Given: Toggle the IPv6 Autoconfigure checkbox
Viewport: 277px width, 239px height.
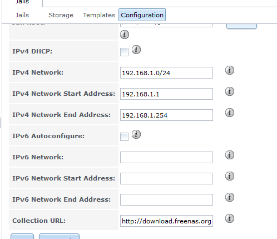Looking at the screenshot, I should pos(124,137).
